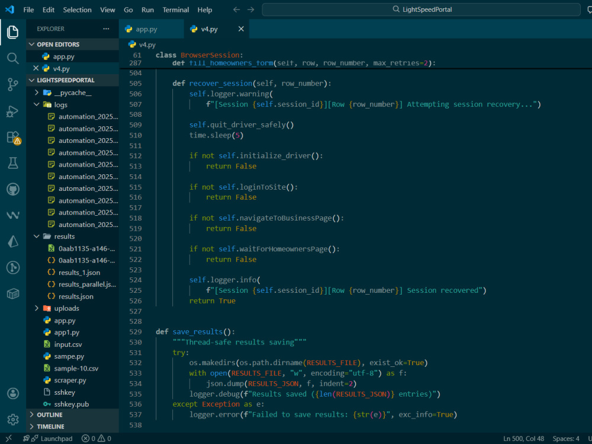
Task: Open the Git graph circle icon
Action: (x=13, y=268)
